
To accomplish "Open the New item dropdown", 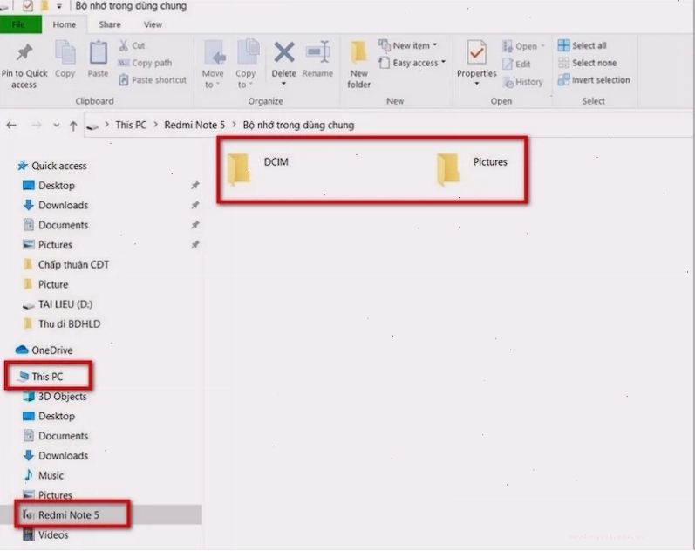I will 408,45.
